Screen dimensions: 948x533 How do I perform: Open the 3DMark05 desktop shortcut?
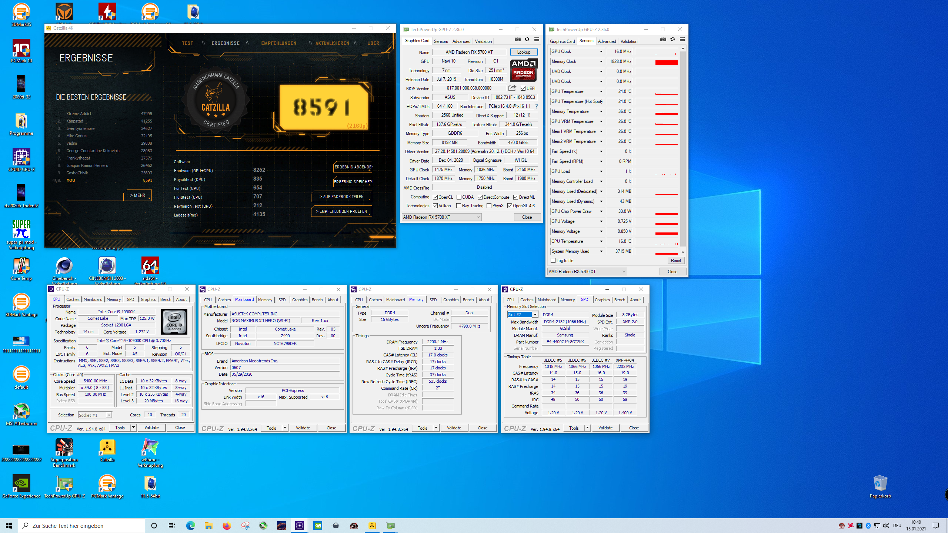tap(21, 15)
